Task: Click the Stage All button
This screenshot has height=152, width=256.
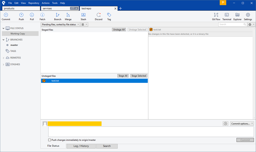Action: (x=123, y=76)
